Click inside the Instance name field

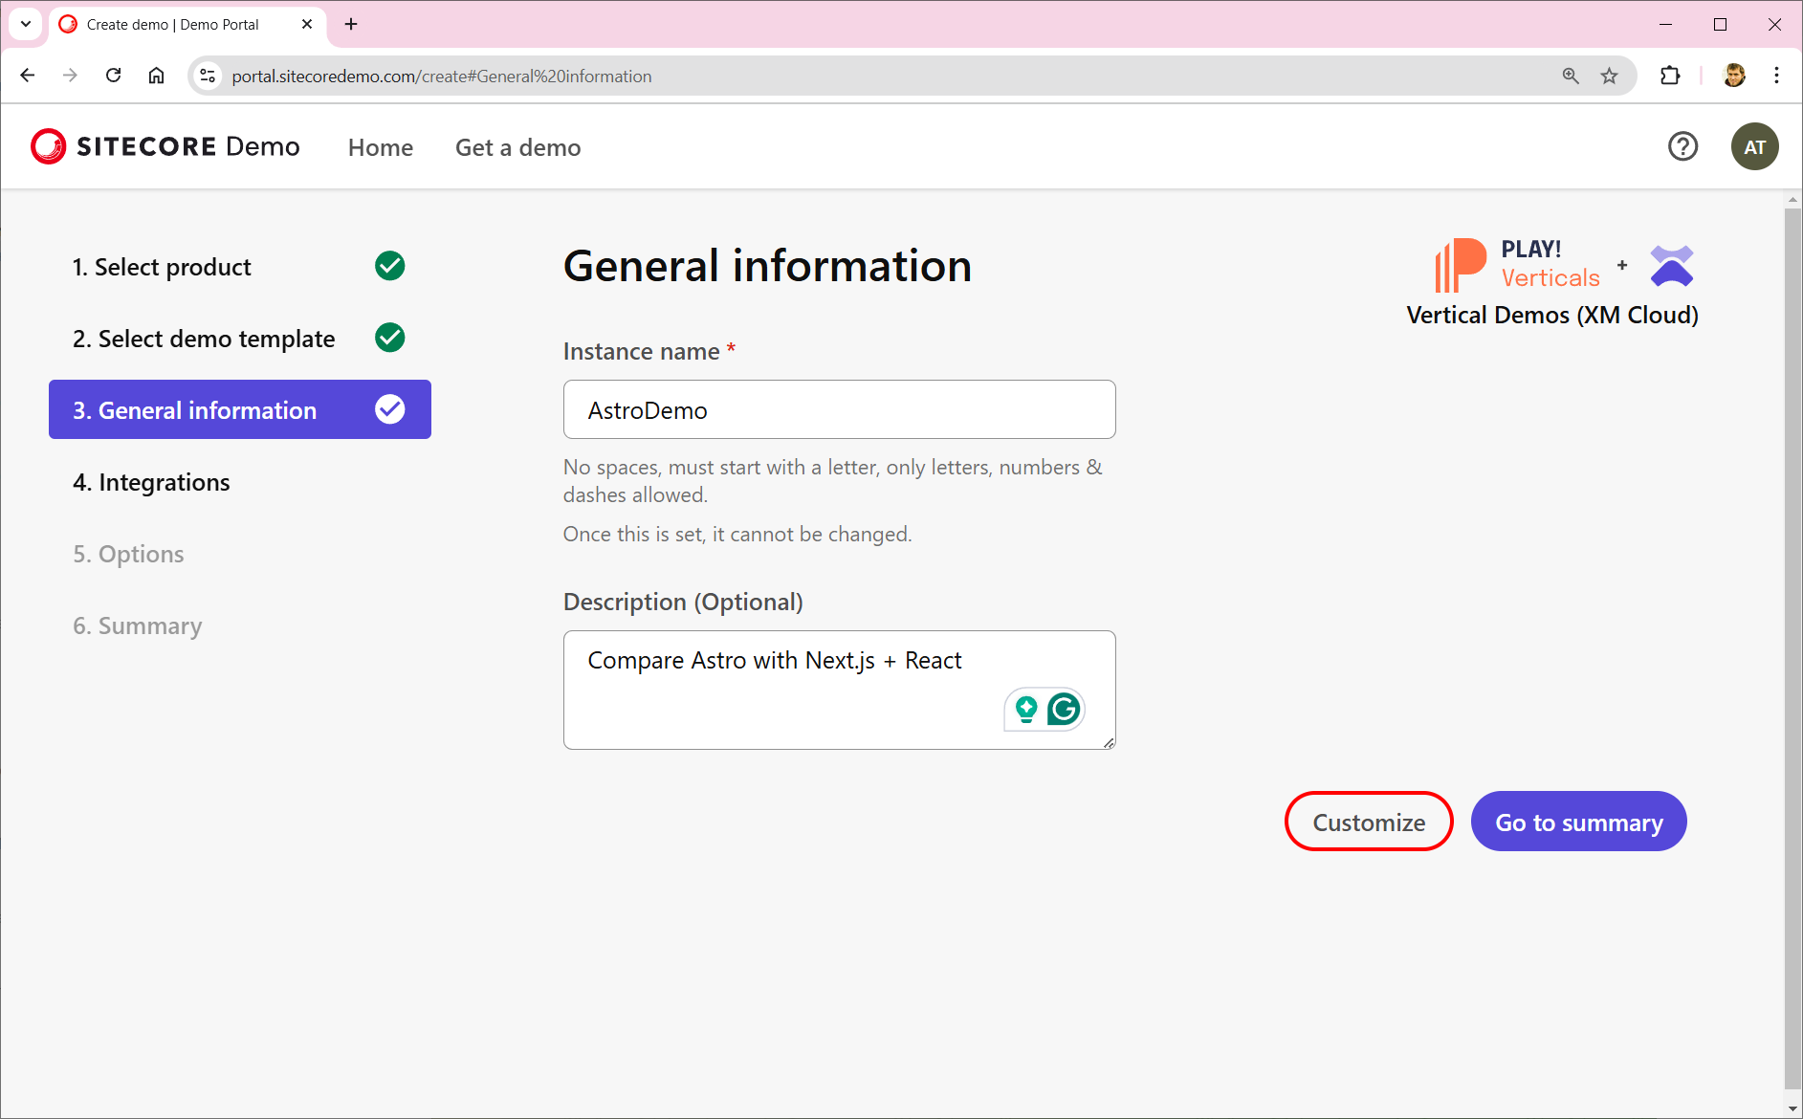pos(839,409)
